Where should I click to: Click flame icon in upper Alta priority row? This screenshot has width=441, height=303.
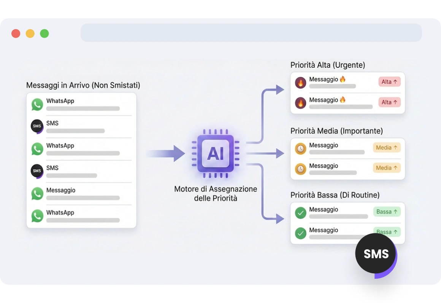pos(300,83)
